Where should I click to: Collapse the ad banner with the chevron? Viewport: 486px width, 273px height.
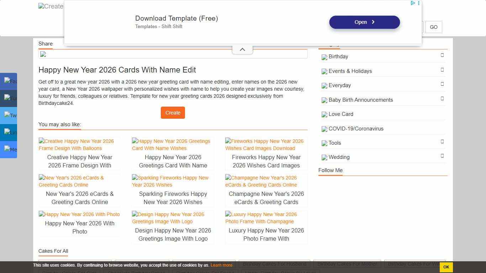tap(242, 50)
